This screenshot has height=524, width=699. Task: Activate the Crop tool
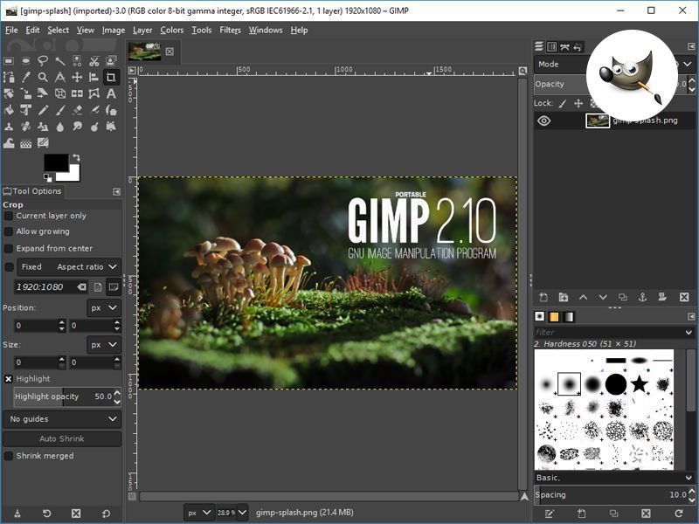(111, 77)
